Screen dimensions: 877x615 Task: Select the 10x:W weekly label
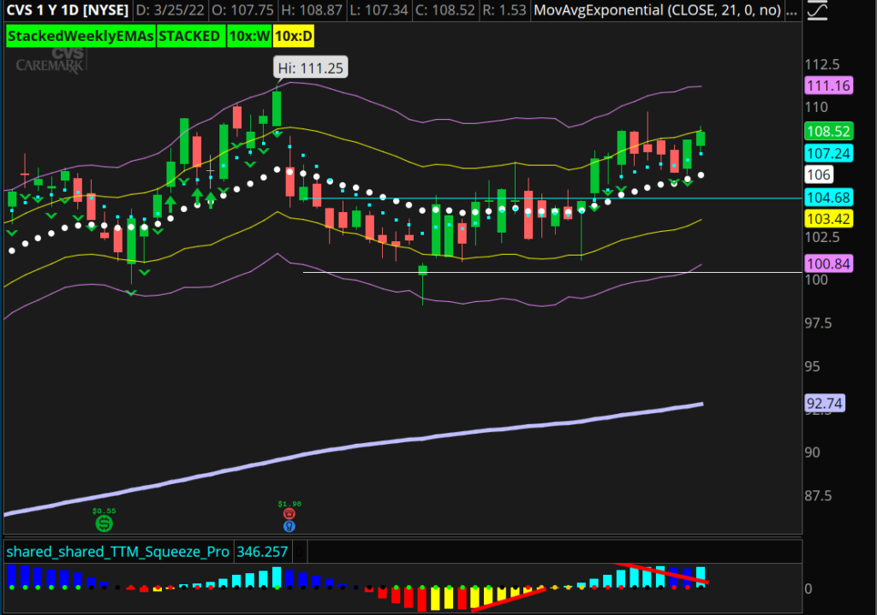point(248,37)
